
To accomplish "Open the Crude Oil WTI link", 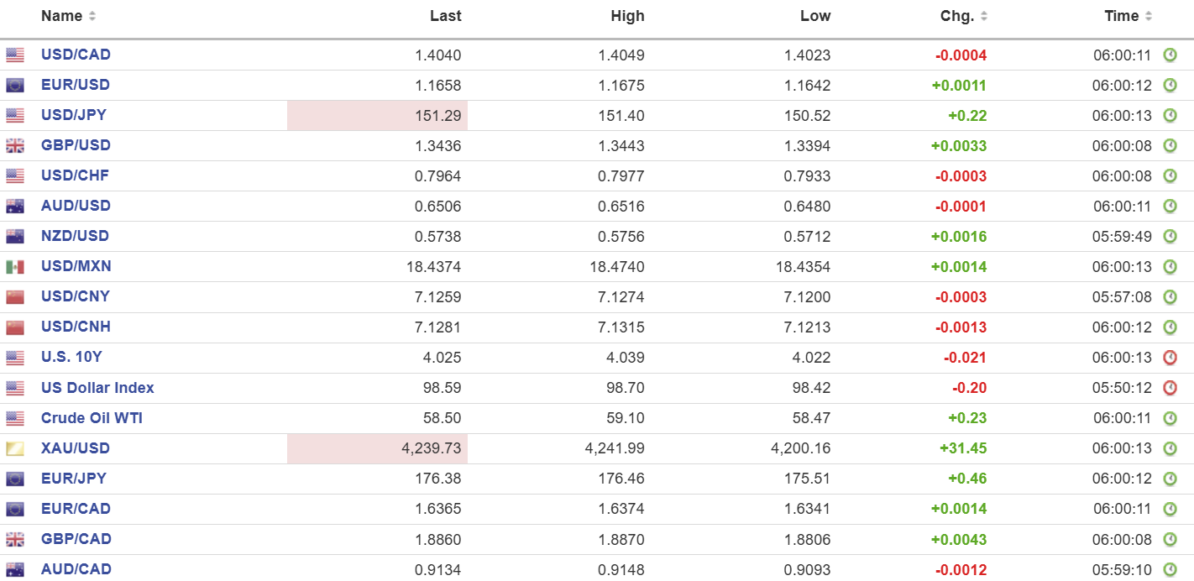I will tap(92, 417).
